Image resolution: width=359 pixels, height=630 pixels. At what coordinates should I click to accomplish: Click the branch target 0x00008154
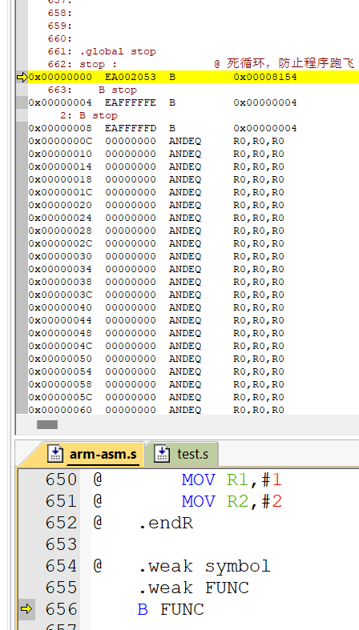(x=265, y=77)
